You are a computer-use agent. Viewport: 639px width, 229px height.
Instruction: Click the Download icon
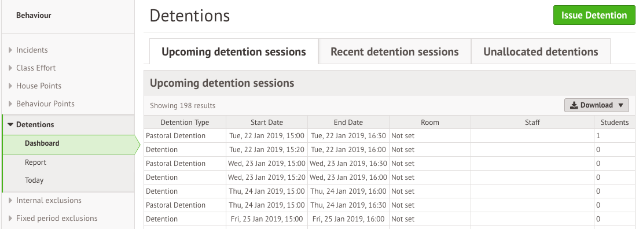[x=574, y=105]
